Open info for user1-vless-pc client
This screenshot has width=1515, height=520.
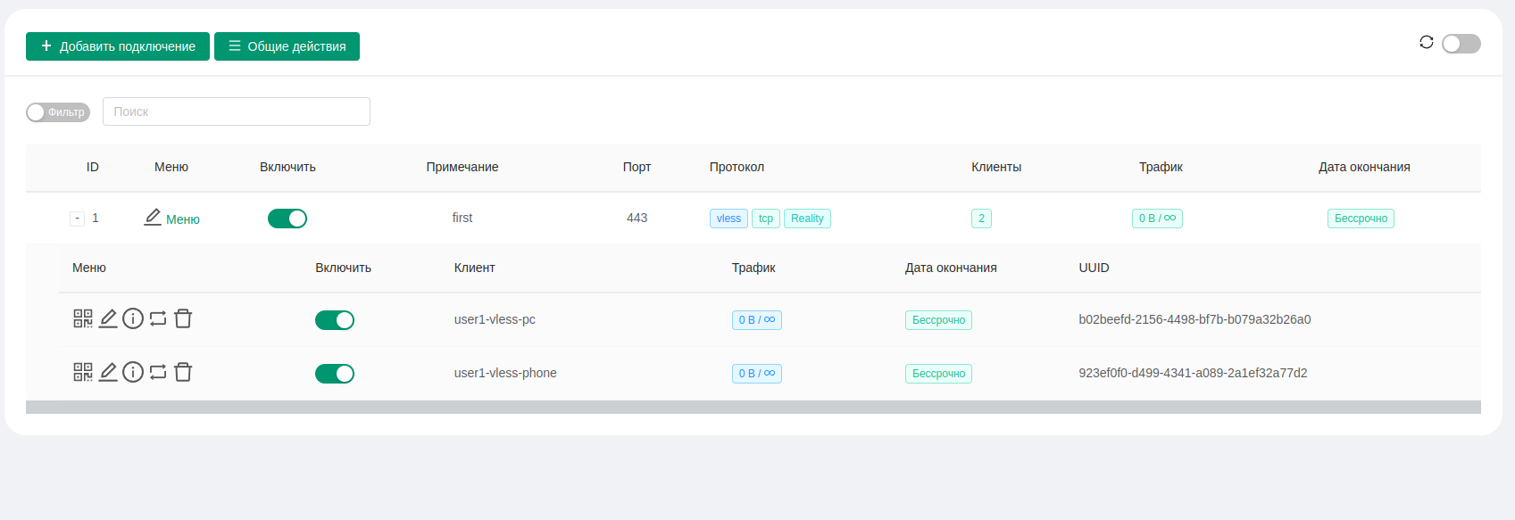[x=133, y=318]
